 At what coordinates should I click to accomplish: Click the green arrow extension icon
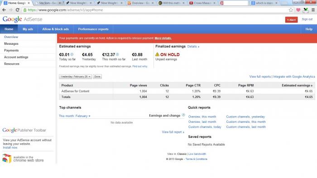click(306, 10)
